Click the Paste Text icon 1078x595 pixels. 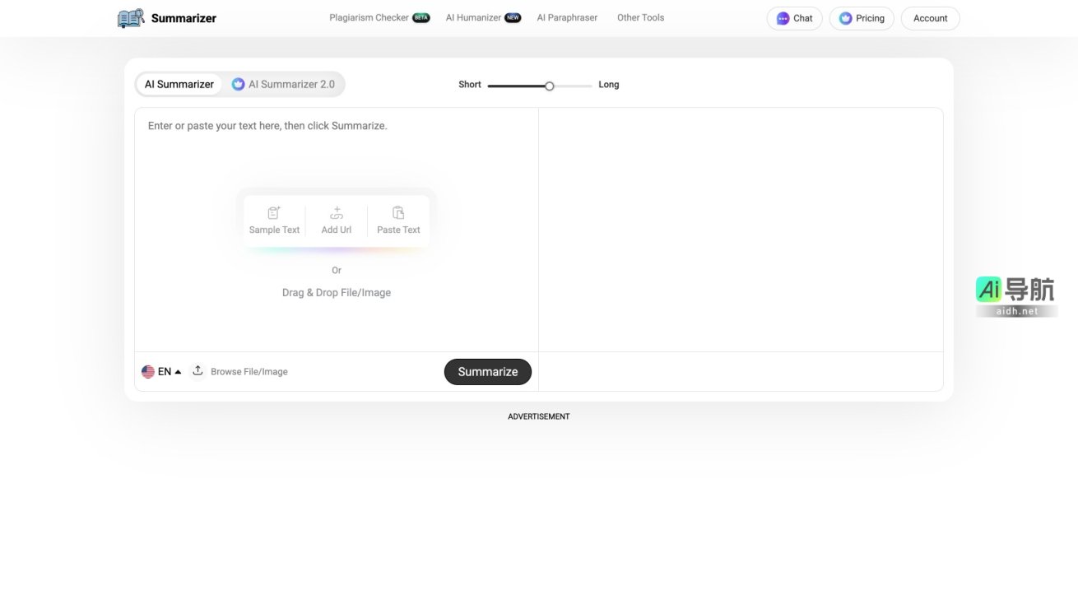coord(397,212)
